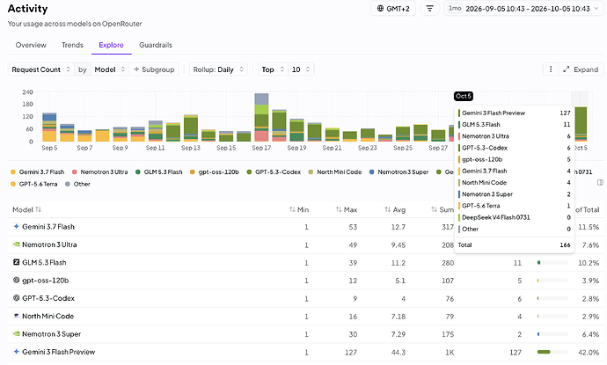Open the three-dot chart options menu

click(x=551, y=69)
